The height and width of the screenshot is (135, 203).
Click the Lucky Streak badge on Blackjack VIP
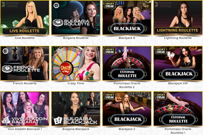pos(160,51)
